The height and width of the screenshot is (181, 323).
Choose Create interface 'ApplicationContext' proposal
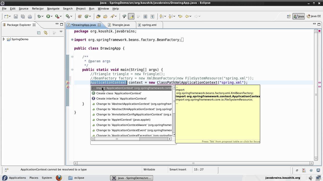131,99
